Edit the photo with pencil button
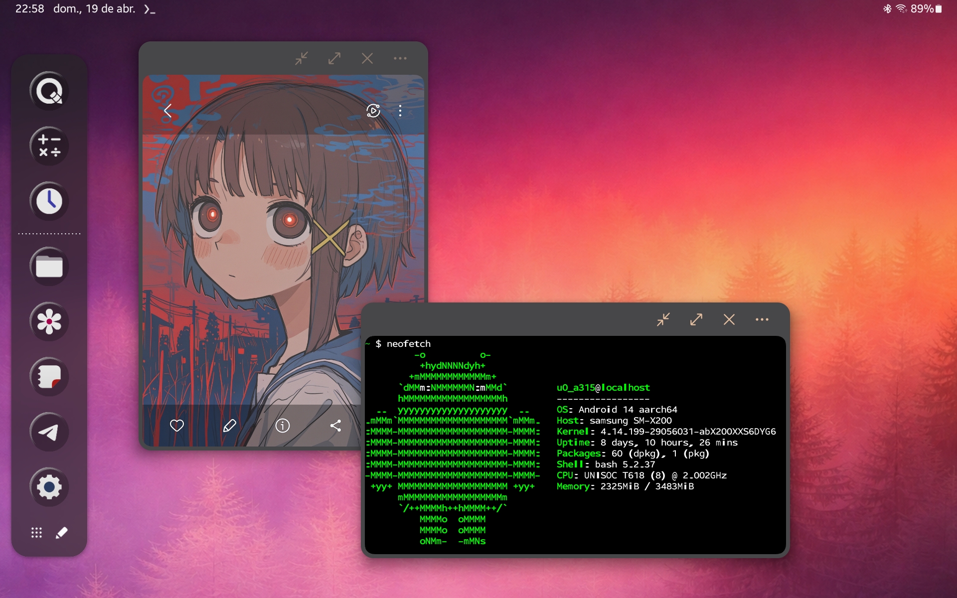This screenshot has width=957, height=598. tap(230, 426)
